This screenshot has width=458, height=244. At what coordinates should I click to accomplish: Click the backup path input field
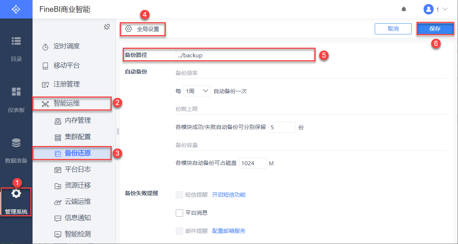pos(244,55)
